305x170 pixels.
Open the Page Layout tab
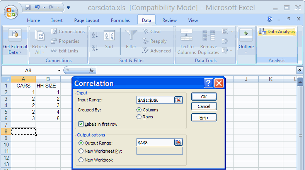(87, 20)
